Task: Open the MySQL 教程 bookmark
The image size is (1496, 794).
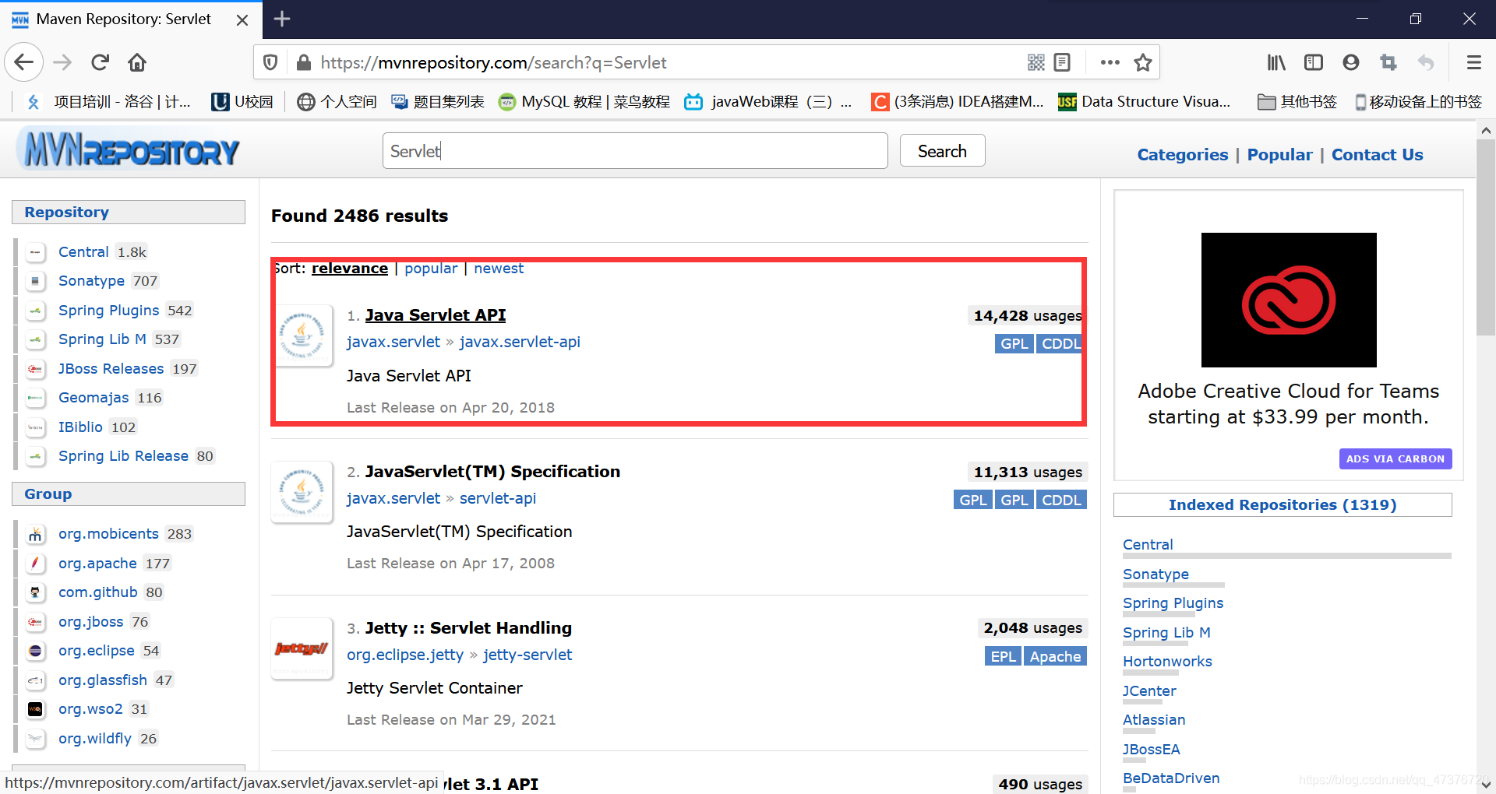Action: coord(584,102)
